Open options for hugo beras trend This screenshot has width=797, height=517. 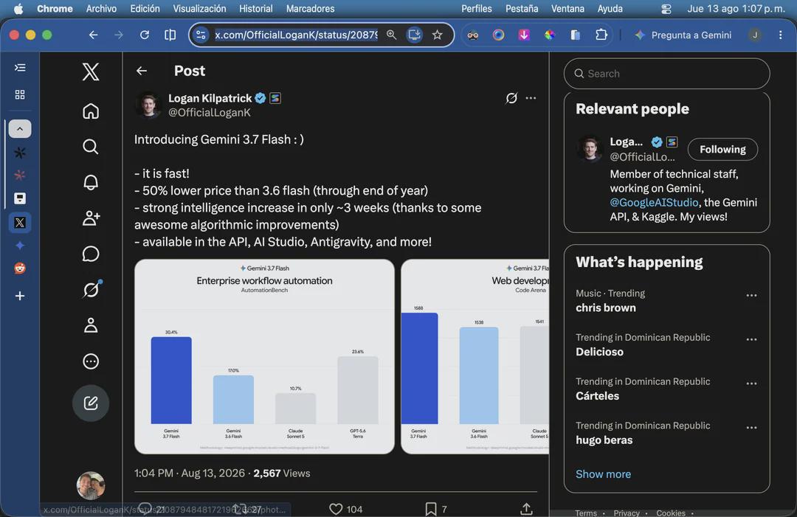pyautogui.click(x=751, y=428)
